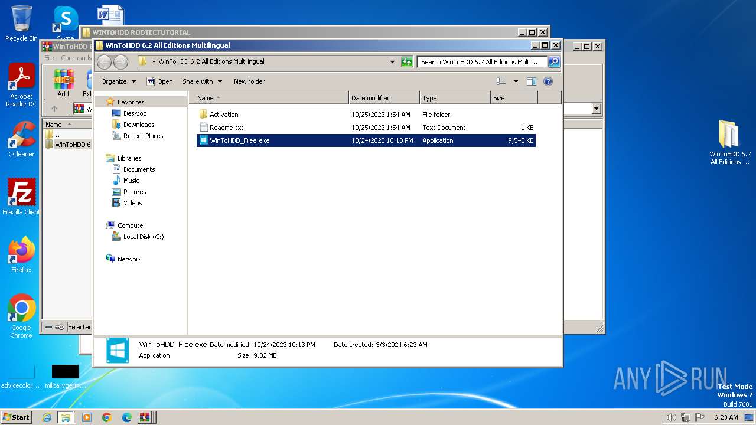Open the Recycle Bin desktop icon
Image resolution: width=756 pixels, height=425 pixels.
(x=21, y=24)
